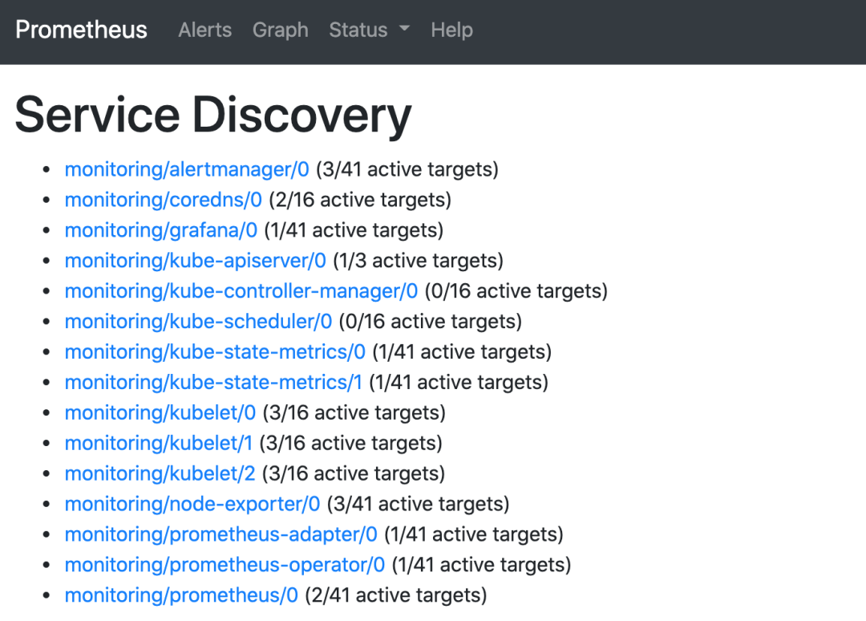The height and width of the screenshot is (621, 866).
Task: Open monitoring/node-exporter/0 link
Action: coord(192,504)
